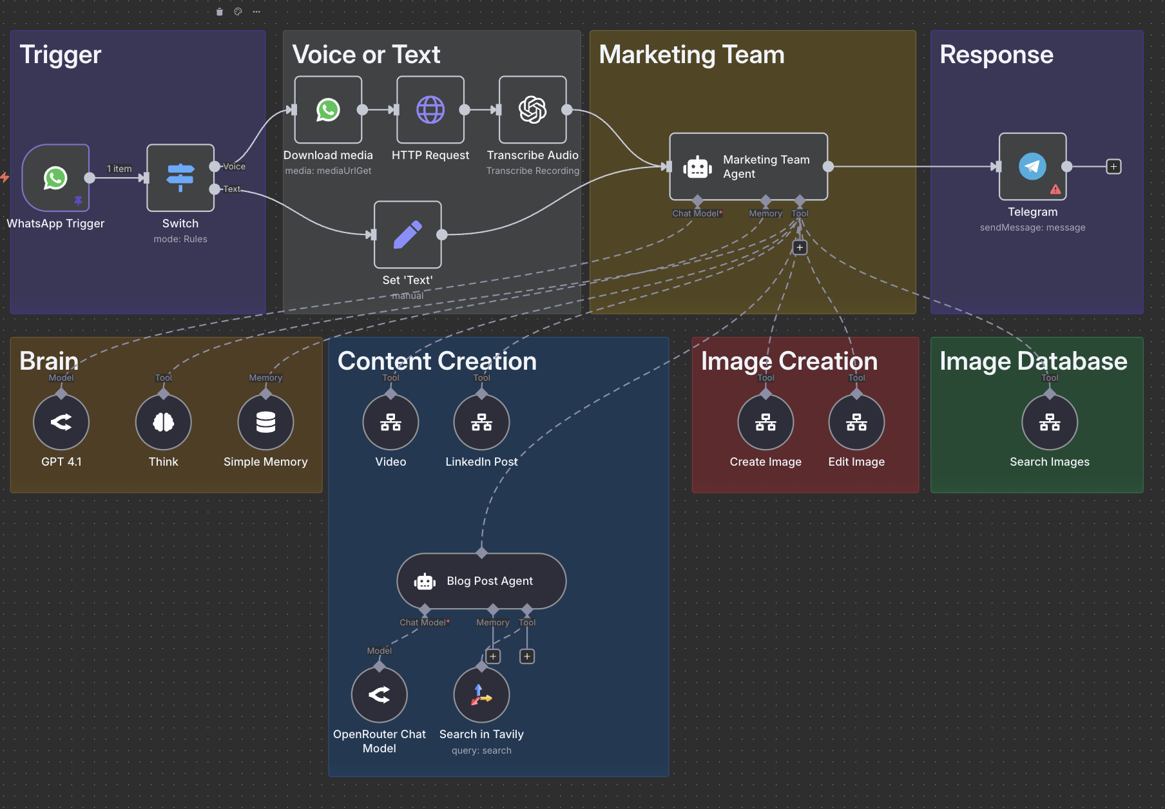Select the WhatsApp Trigger node
Screen dimensions: 1165x809
(55, 178)
